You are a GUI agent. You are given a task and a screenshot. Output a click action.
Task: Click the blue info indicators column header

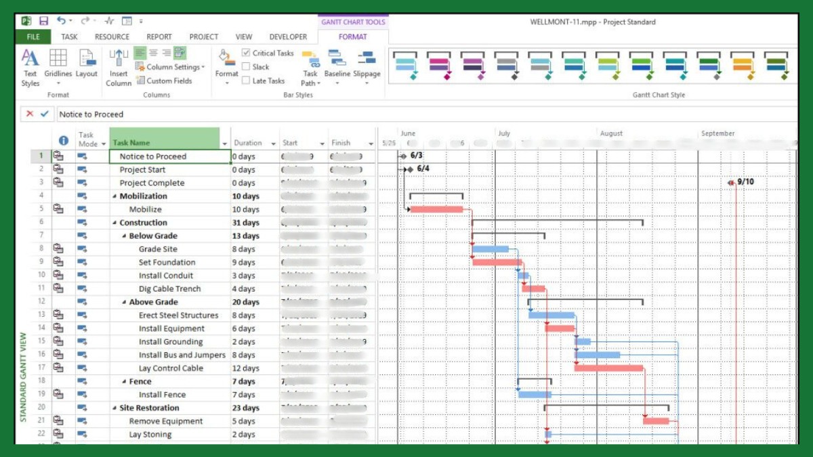click(64, 140)
